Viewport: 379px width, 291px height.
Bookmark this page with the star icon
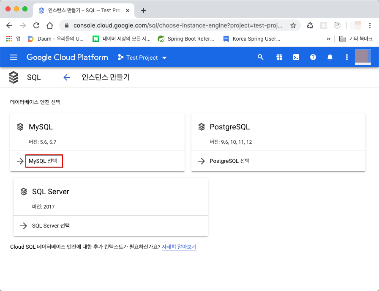pyautogui.click(x=293, y=25)
